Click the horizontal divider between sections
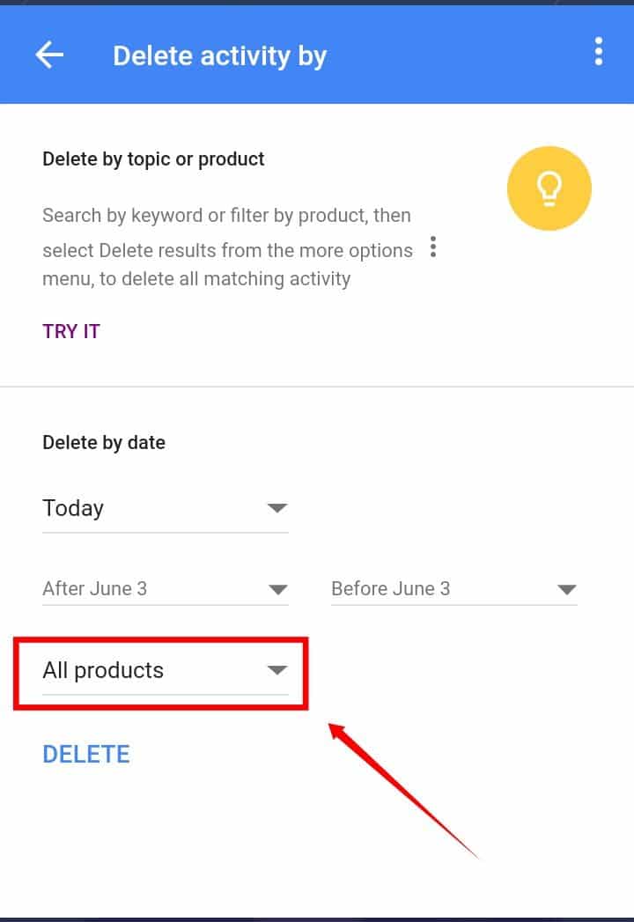This screenshot has height=922, width=634. (x=317, y=387)
